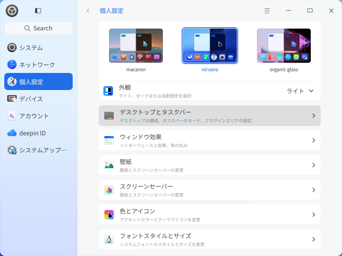Click the アカウント document icon
Image resolution: width=342 pixels, height=256 pixels.
click(12, 116)
